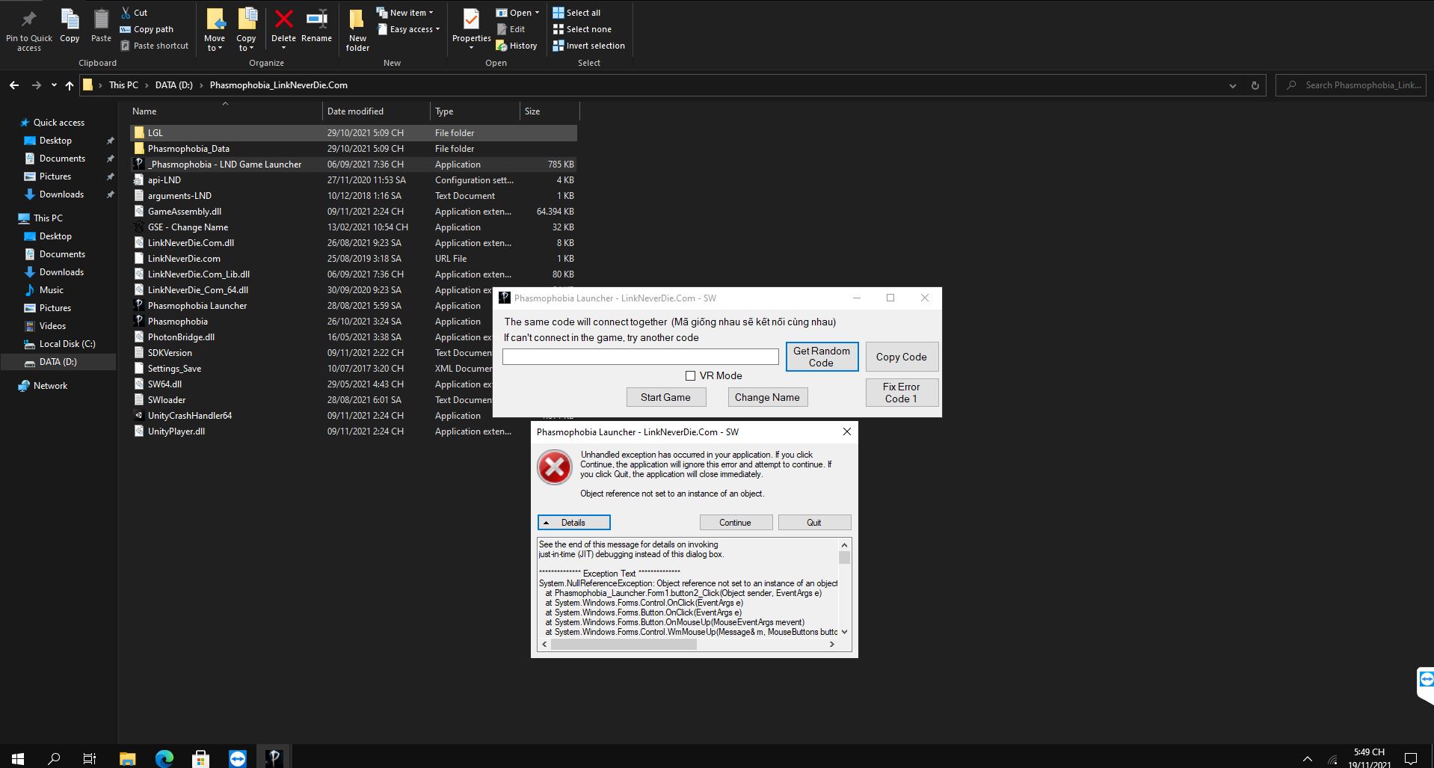Click the launcher code input field
Screen dimensions: 1434x768
click(640, 357)
